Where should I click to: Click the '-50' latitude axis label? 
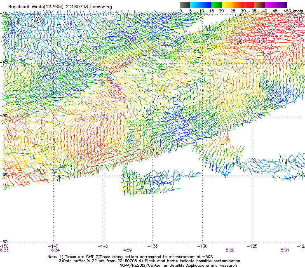pos(4,115)
